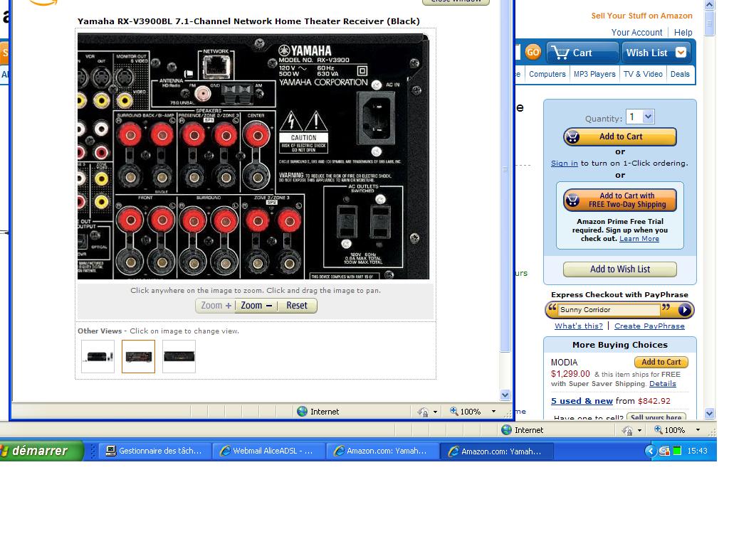Switch to Gestionnaire des tâches taskbar item
The image size is (729, 546).
(x=154, y=451)
